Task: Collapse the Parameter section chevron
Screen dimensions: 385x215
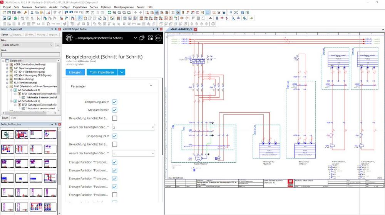Action: click(x=151, y=86)
